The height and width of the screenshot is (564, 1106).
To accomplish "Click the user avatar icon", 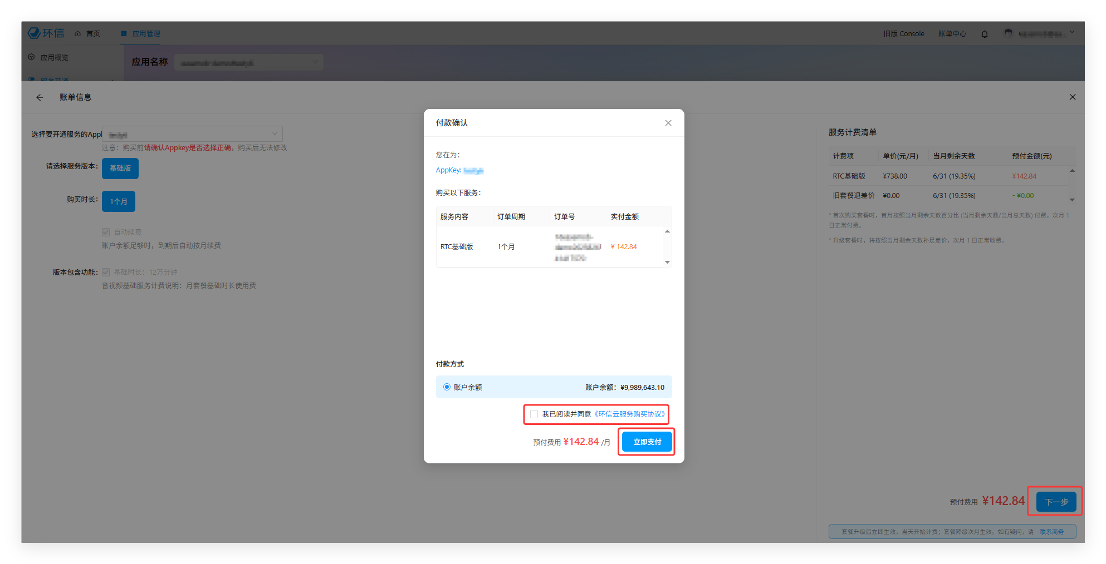I will [x=1008, y=33].
